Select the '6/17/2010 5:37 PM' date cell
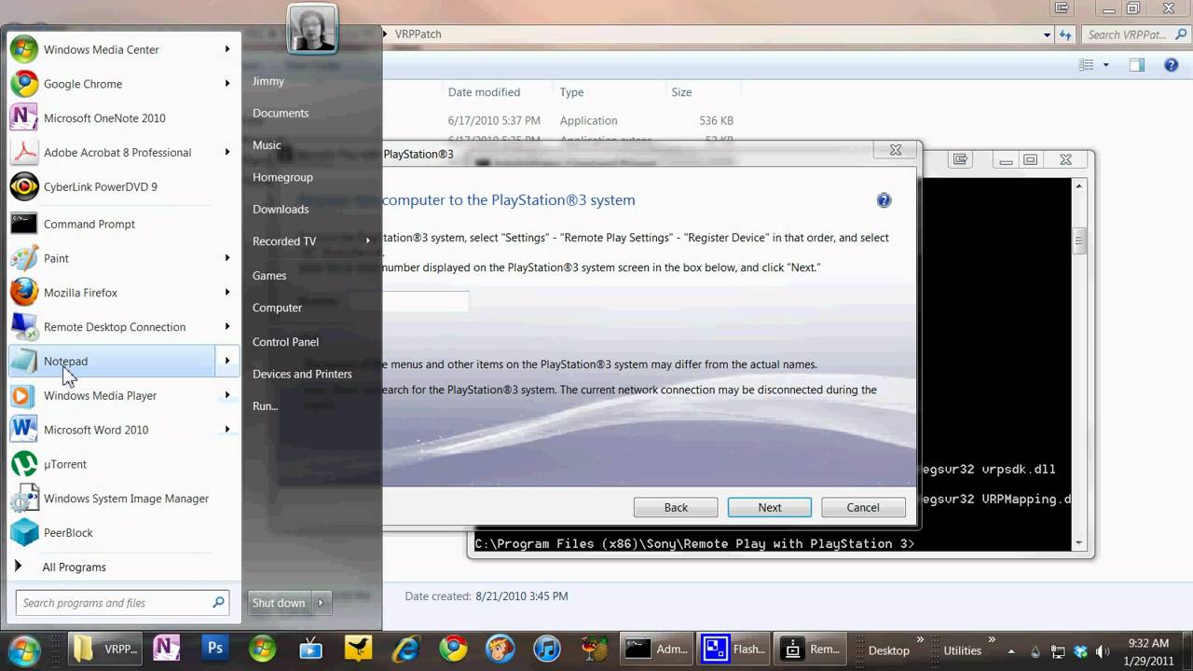This screenshot has width=1193, height=671. click(494, 121)
